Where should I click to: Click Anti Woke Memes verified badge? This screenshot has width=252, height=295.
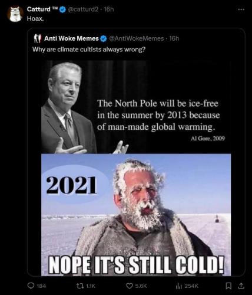104,38
